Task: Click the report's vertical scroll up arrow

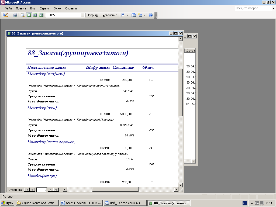Action: click(180, 39)
